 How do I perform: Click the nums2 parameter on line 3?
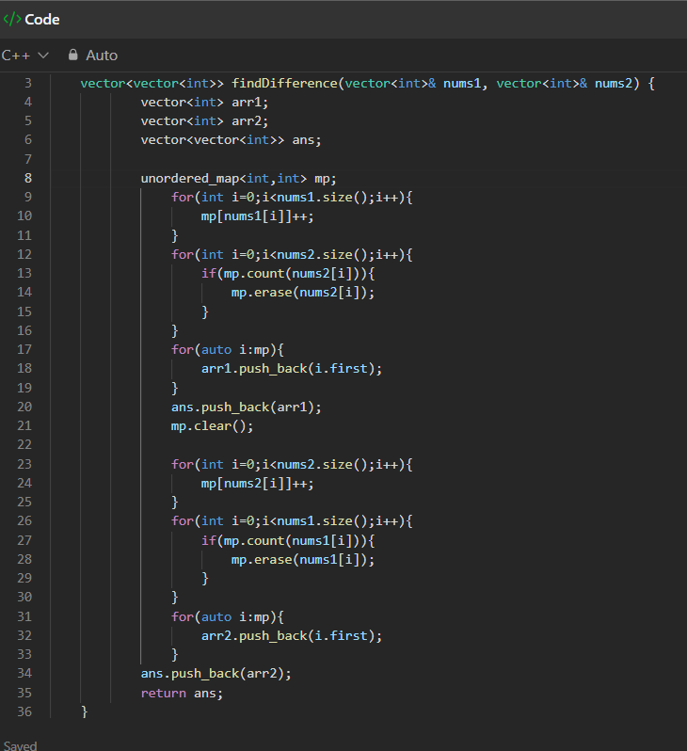pyautogui.click(x=614, y=84)
